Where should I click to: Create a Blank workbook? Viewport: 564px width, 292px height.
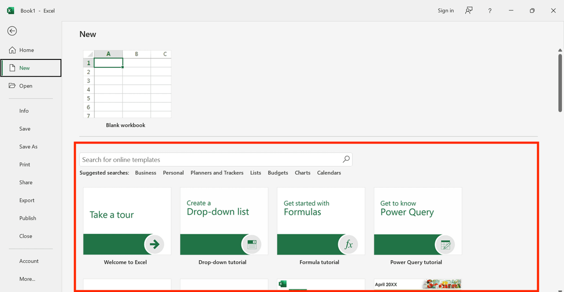127,84
